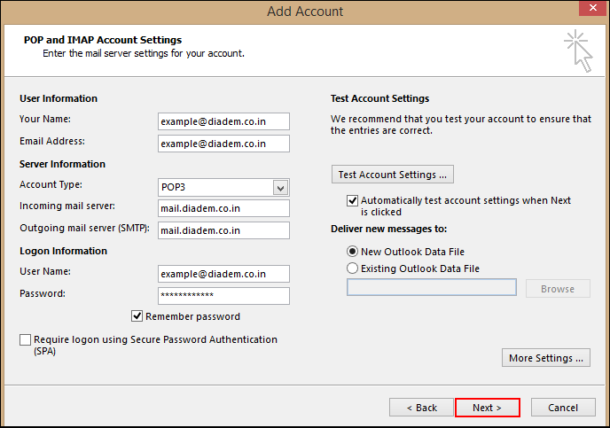Click the Next button
Screen dimensions: 610x428
487,408
